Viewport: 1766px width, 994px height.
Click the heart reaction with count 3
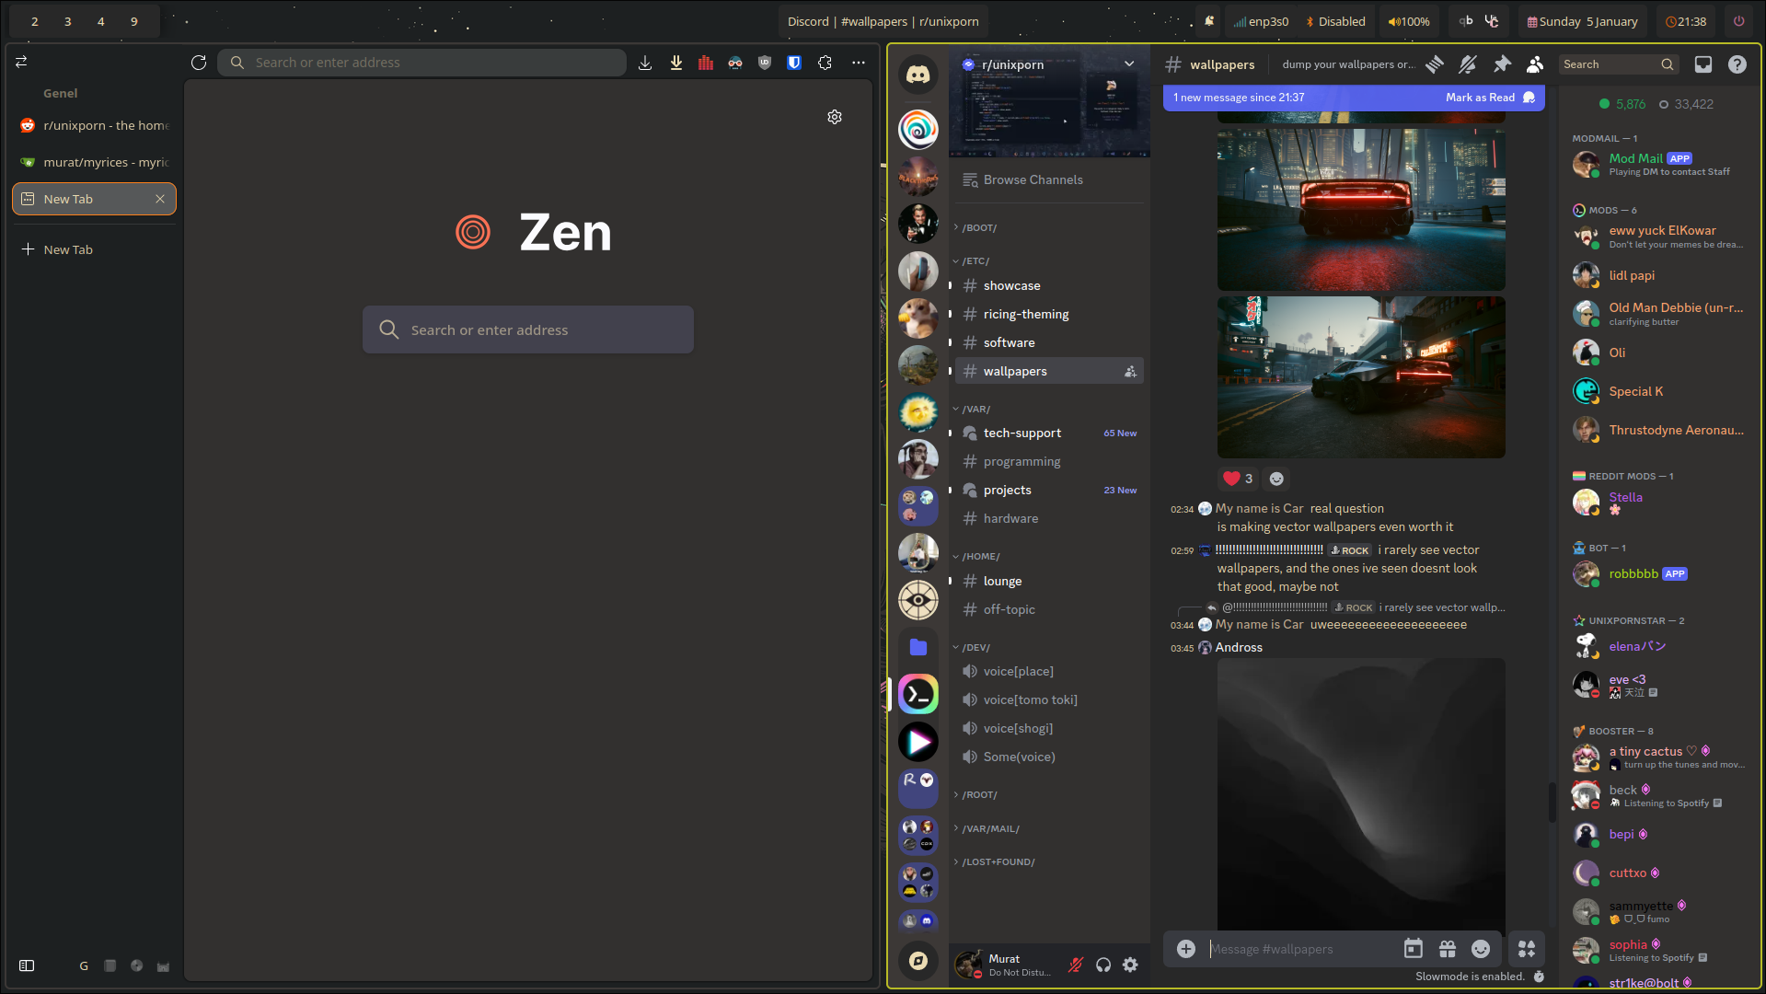[x=1239, y=479]
